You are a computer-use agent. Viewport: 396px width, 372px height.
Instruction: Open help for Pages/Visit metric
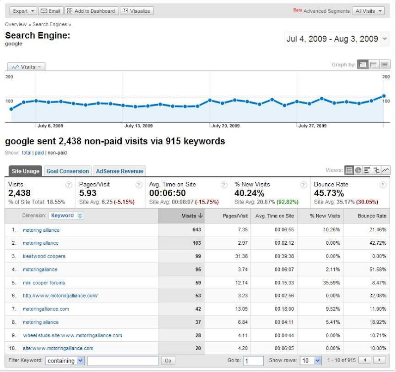(139, 185)
